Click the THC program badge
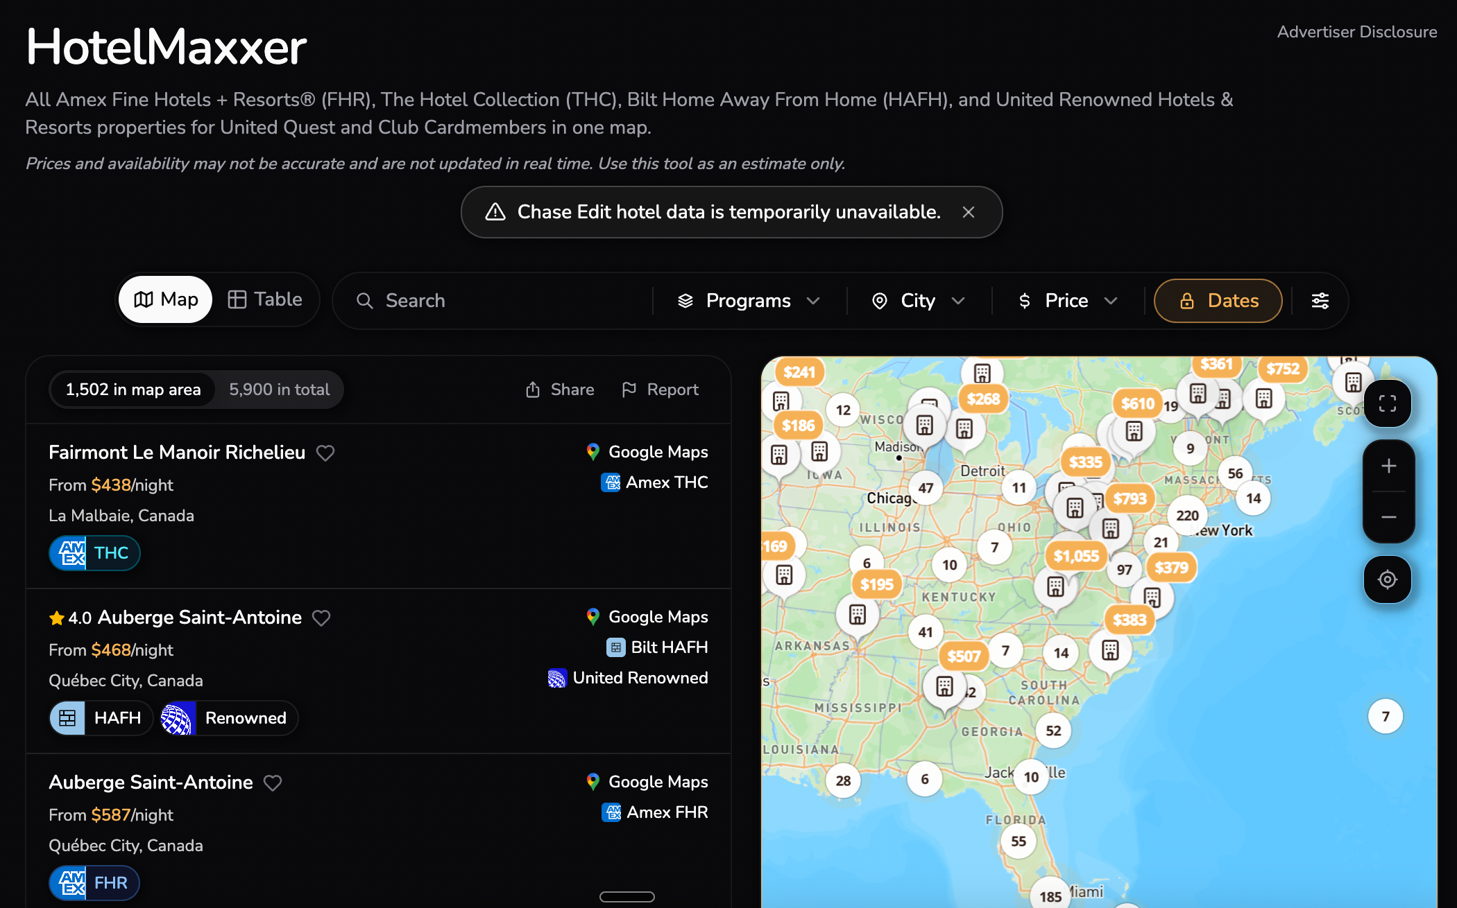The image size is (1457, 908). pyautogui.click(x=94, y=553)
